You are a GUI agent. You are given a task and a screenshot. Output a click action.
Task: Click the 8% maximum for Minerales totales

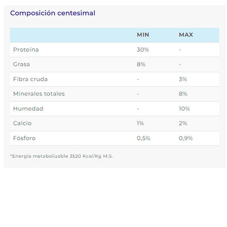click(183, 94)
